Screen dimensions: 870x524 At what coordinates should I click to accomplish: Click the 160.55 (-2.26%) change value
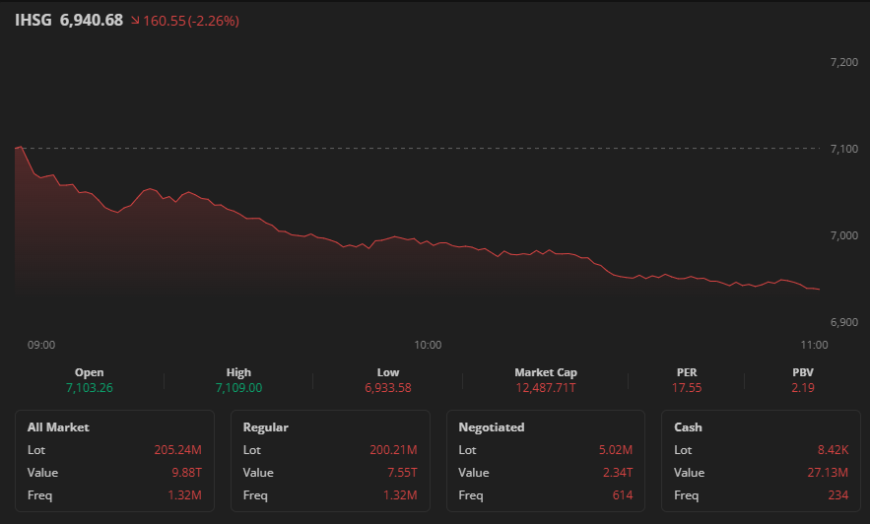(191, 21)
